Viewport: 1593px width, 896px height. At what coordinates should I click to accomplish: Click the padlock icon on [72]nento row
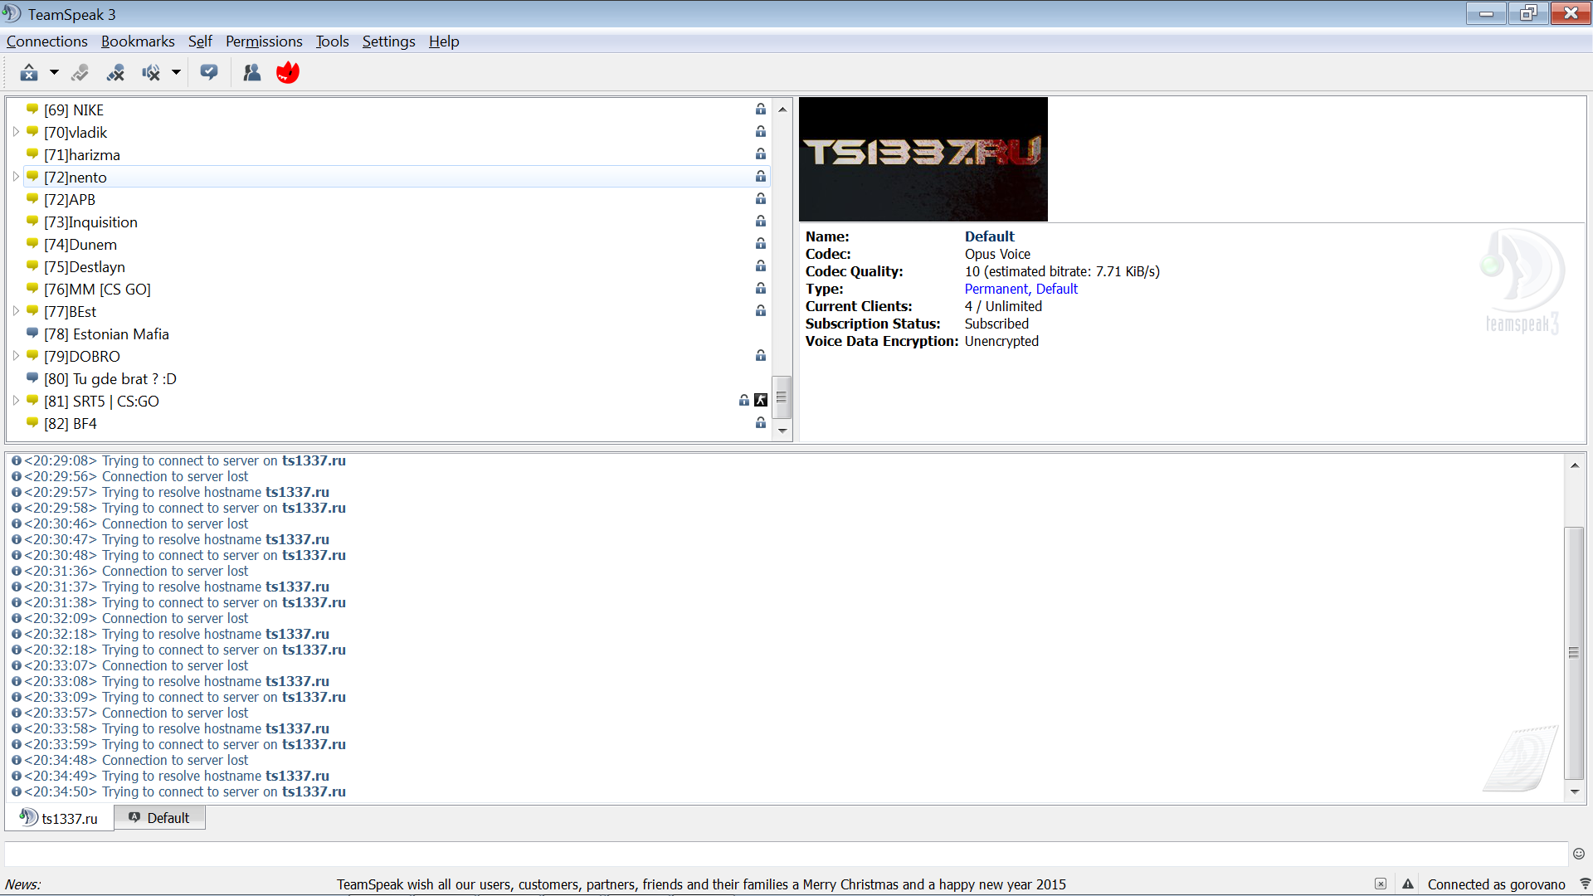(x=761, y=177)
